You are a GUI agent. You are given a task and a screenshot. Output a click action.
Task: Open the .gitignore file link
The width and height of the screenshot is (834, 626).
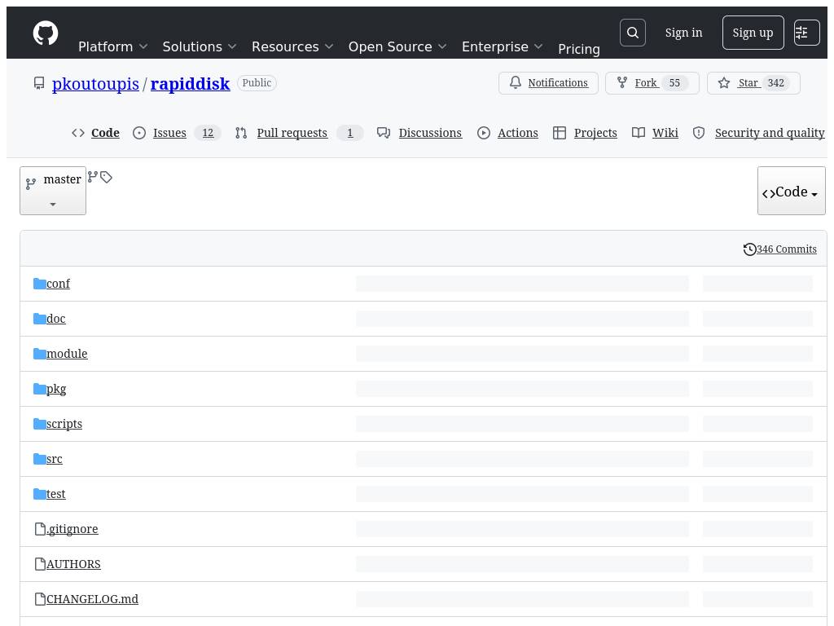tap(72, 529)
